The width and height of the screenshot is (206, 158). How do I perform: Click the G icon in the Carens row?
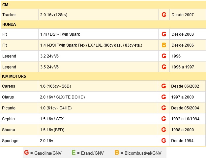click(x=163, y=86)
